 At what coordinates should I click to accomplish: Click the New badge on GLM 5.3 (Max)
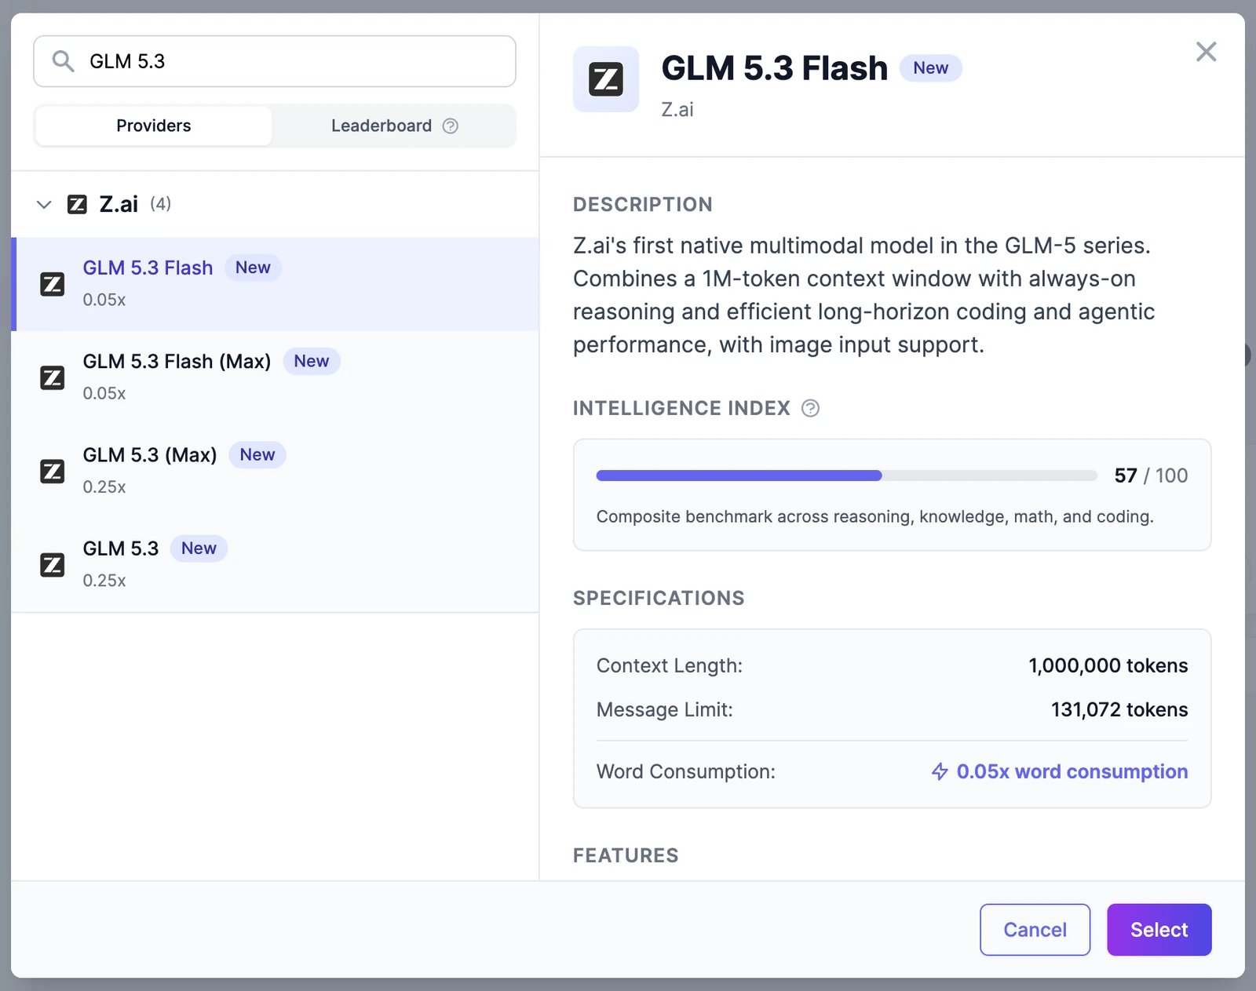click(x=257, y=454)
